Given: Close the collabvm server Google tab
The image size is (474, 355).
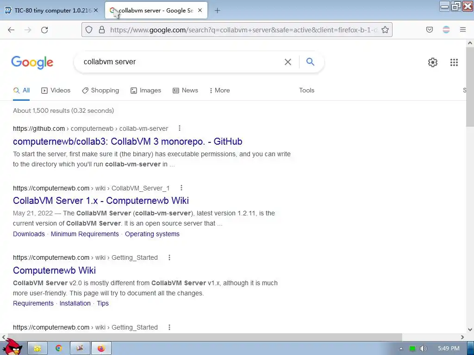Looking at the screenshot, I should (200, 10).
